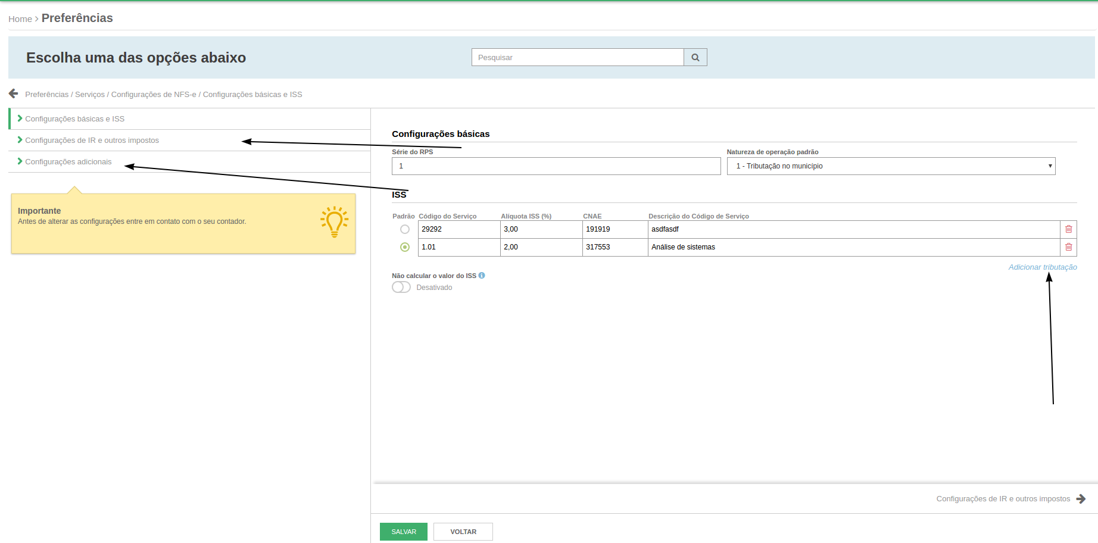Click the forward arrow at the bottom right

pyautogui.click(x=1081, y=499)
